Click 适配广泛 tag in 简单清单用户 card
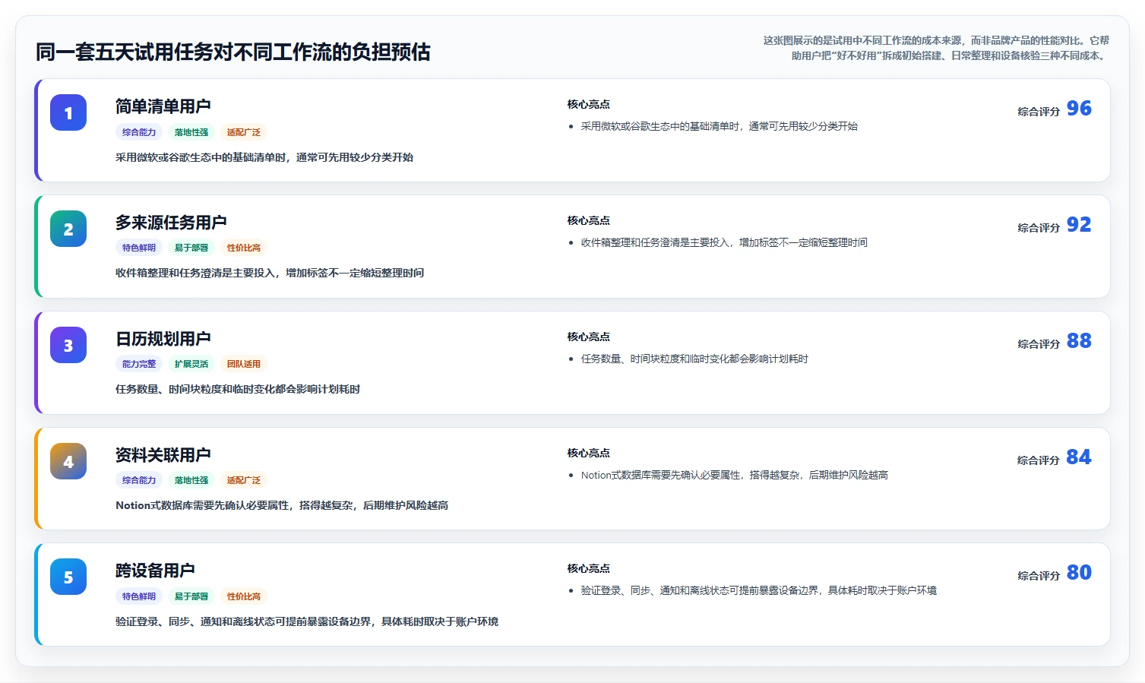Screen dimensions: 1145x683 (244, 132)
